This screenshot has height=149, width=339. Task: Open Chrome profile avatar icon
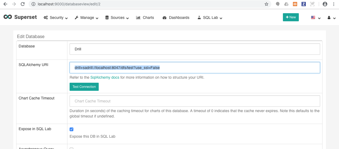(325, 4)
